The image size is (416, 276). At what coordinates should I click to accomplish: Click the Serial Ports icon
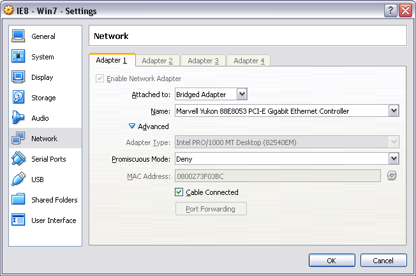click(x=18, y=159)
